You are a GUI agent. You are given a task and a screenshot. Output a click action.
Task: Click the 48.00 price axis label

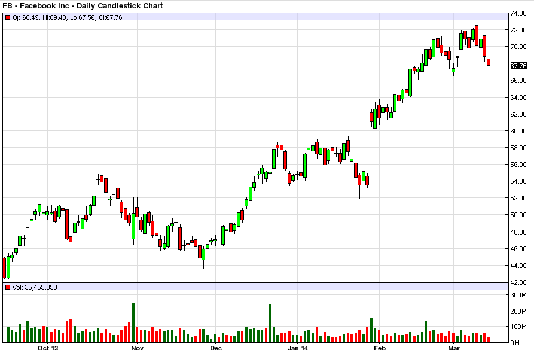(x=518, y=232)
